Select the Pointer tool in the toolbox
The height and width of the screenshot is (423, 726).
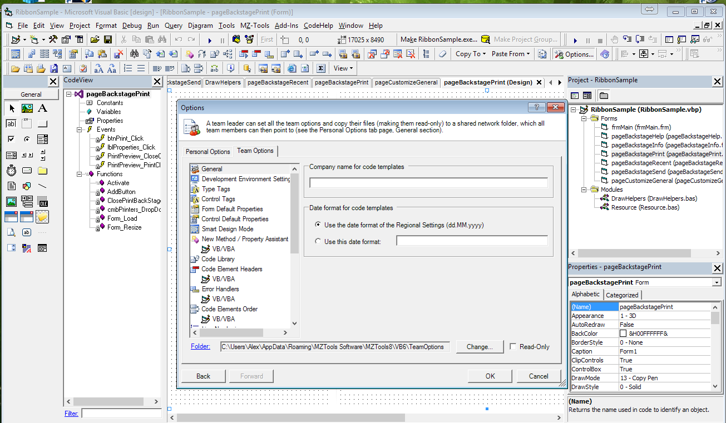(11, 108)
